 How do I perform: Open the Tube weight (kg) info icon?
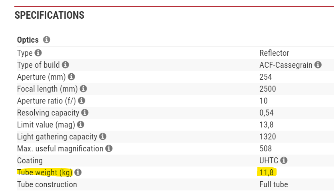coord(78,172)
